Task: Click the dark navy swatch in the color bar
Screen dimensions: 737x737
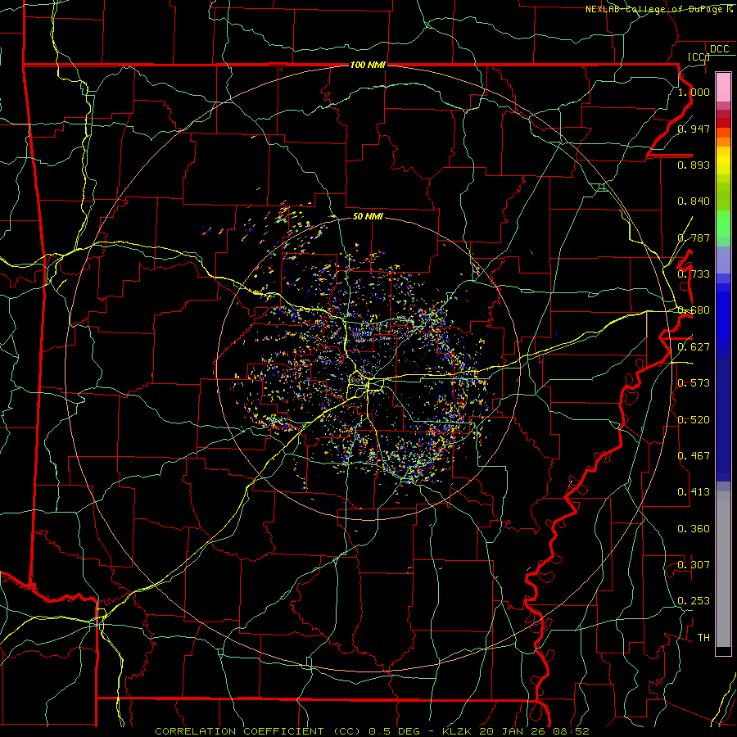Action: (x=723, y=418)
